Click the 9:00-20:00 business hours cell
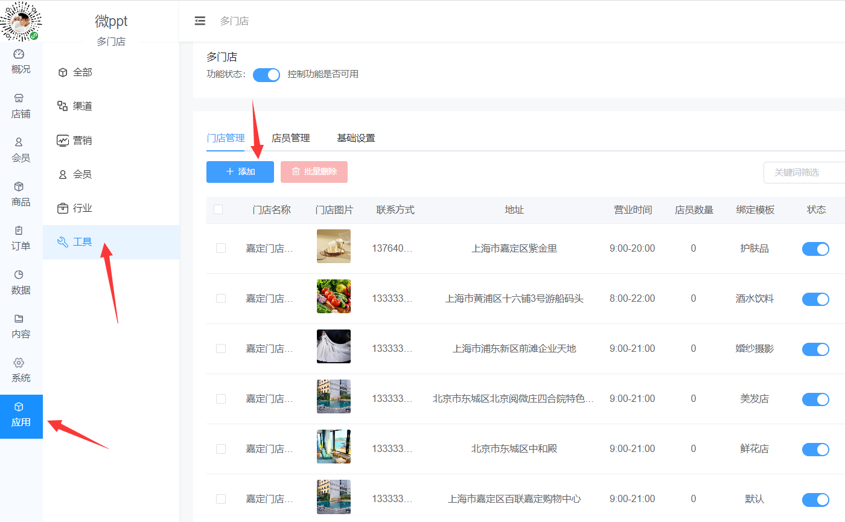The width and height of the screenshot is (845, 522). (x=633, y=248)
